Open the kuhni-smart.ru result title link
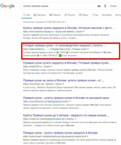Screen dimensions: 121x145 pyautogui.click(x=60, y=133)
